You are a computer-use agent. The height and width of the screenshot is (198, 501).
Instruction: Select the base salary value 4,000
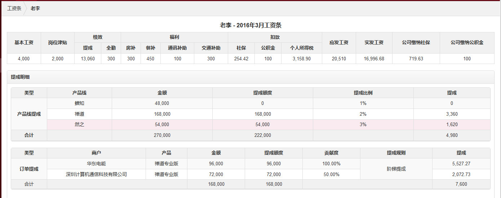[24, 59]
